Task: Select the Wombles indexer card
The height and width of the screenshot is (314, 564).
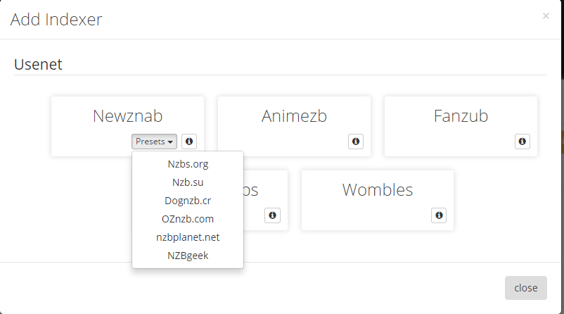Action: point(378,190)
